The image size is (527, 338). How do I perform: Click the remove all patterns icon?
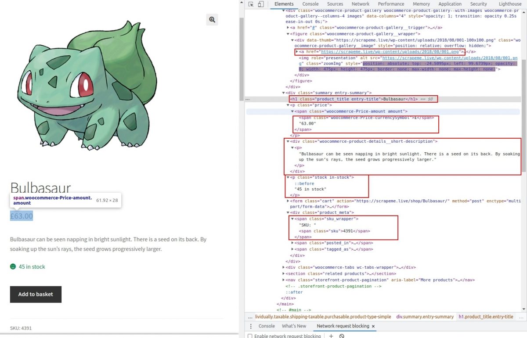click(x=342, y=336)
